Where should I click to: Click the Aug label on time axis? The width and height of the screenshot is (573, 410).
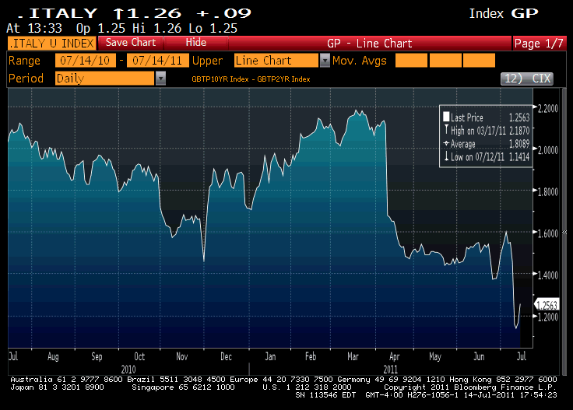point(53,356)
